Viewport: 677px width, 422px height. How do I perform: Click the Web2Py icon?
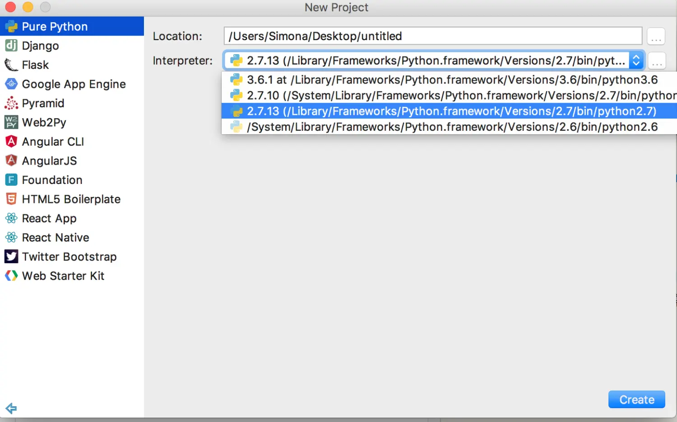pyautogui.click(x=11, y=122)
